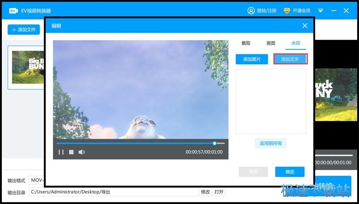This screenshot has height=204, width=359.
Task: Select the Big Buck Bunny video thumbnail
Action: 28,67
